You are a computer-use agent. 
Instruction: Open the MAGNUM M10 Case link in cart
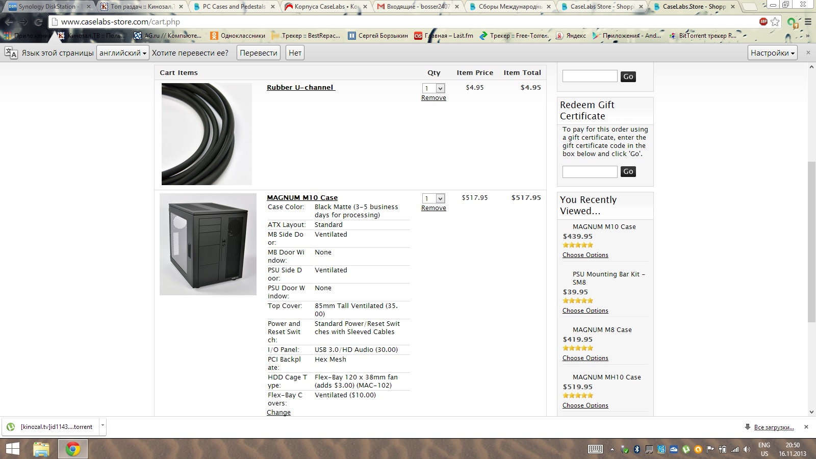(x=302, y=198)
